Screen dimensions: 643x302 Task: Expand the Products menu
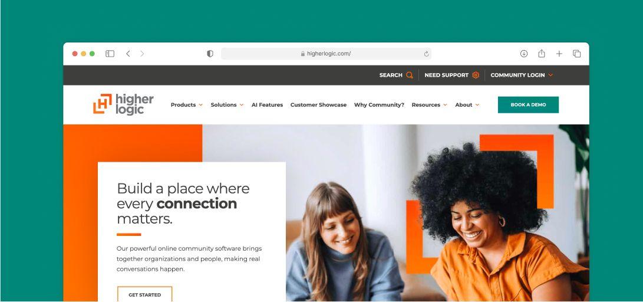[x=187, y=105]
